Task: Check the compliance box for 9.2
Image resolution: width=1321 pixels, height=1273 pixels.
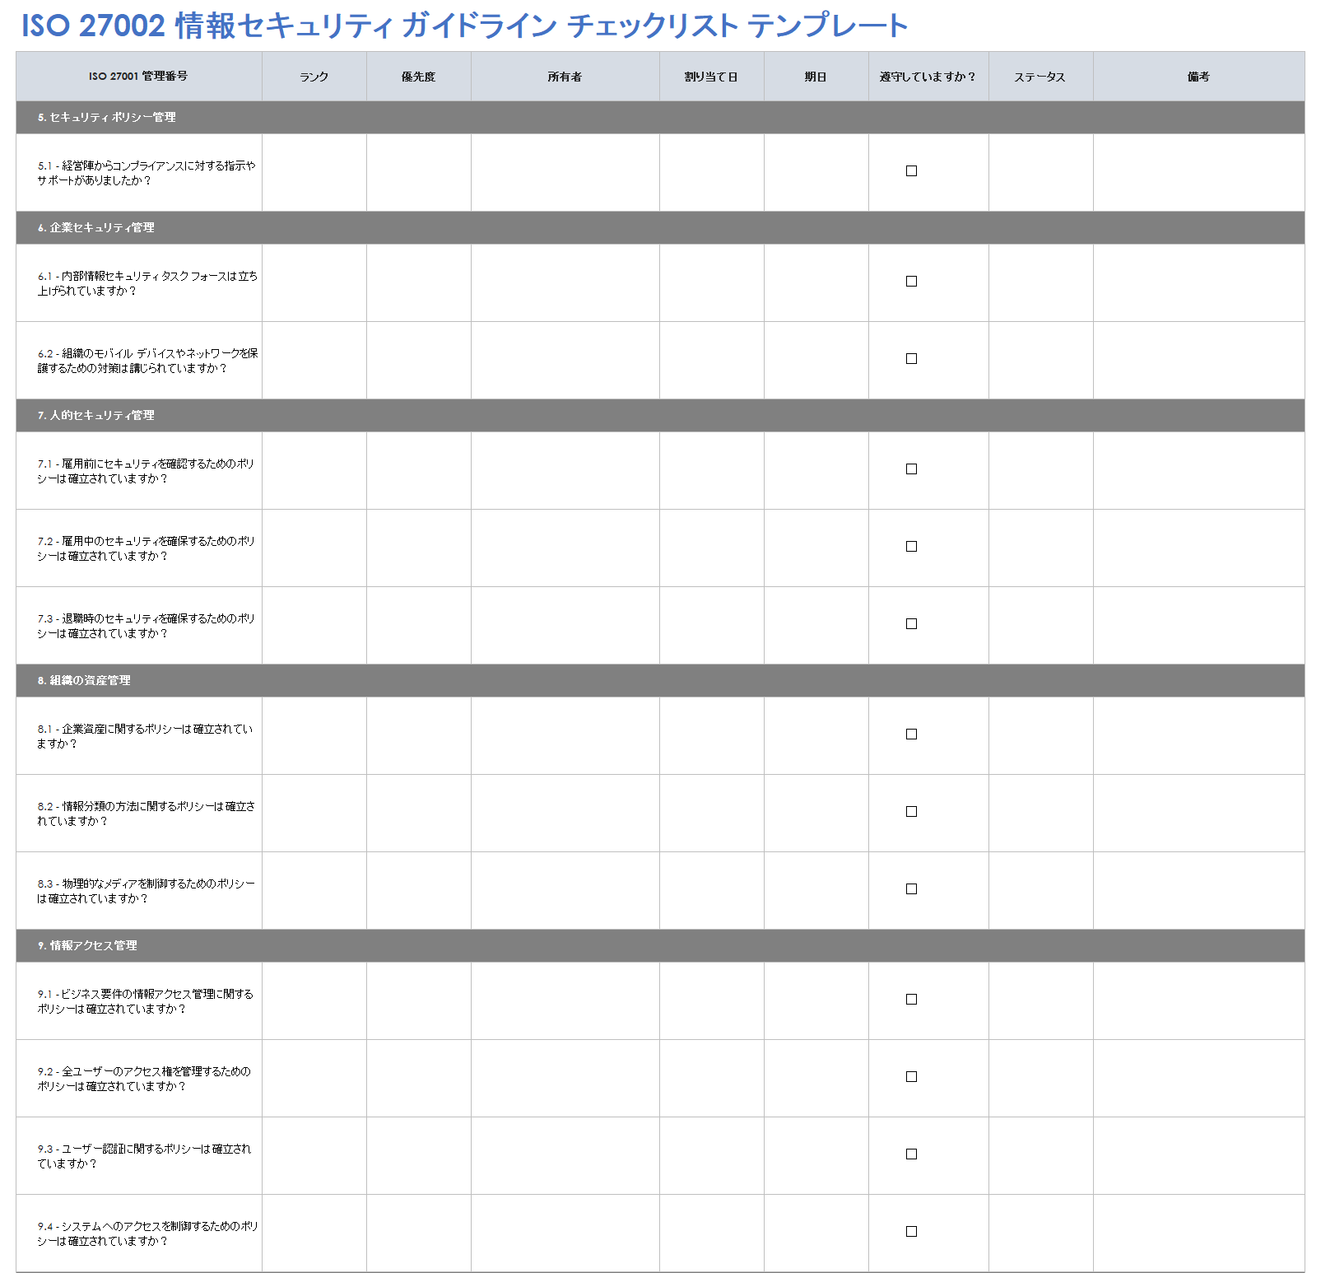Action: [x=911, y=1077]
